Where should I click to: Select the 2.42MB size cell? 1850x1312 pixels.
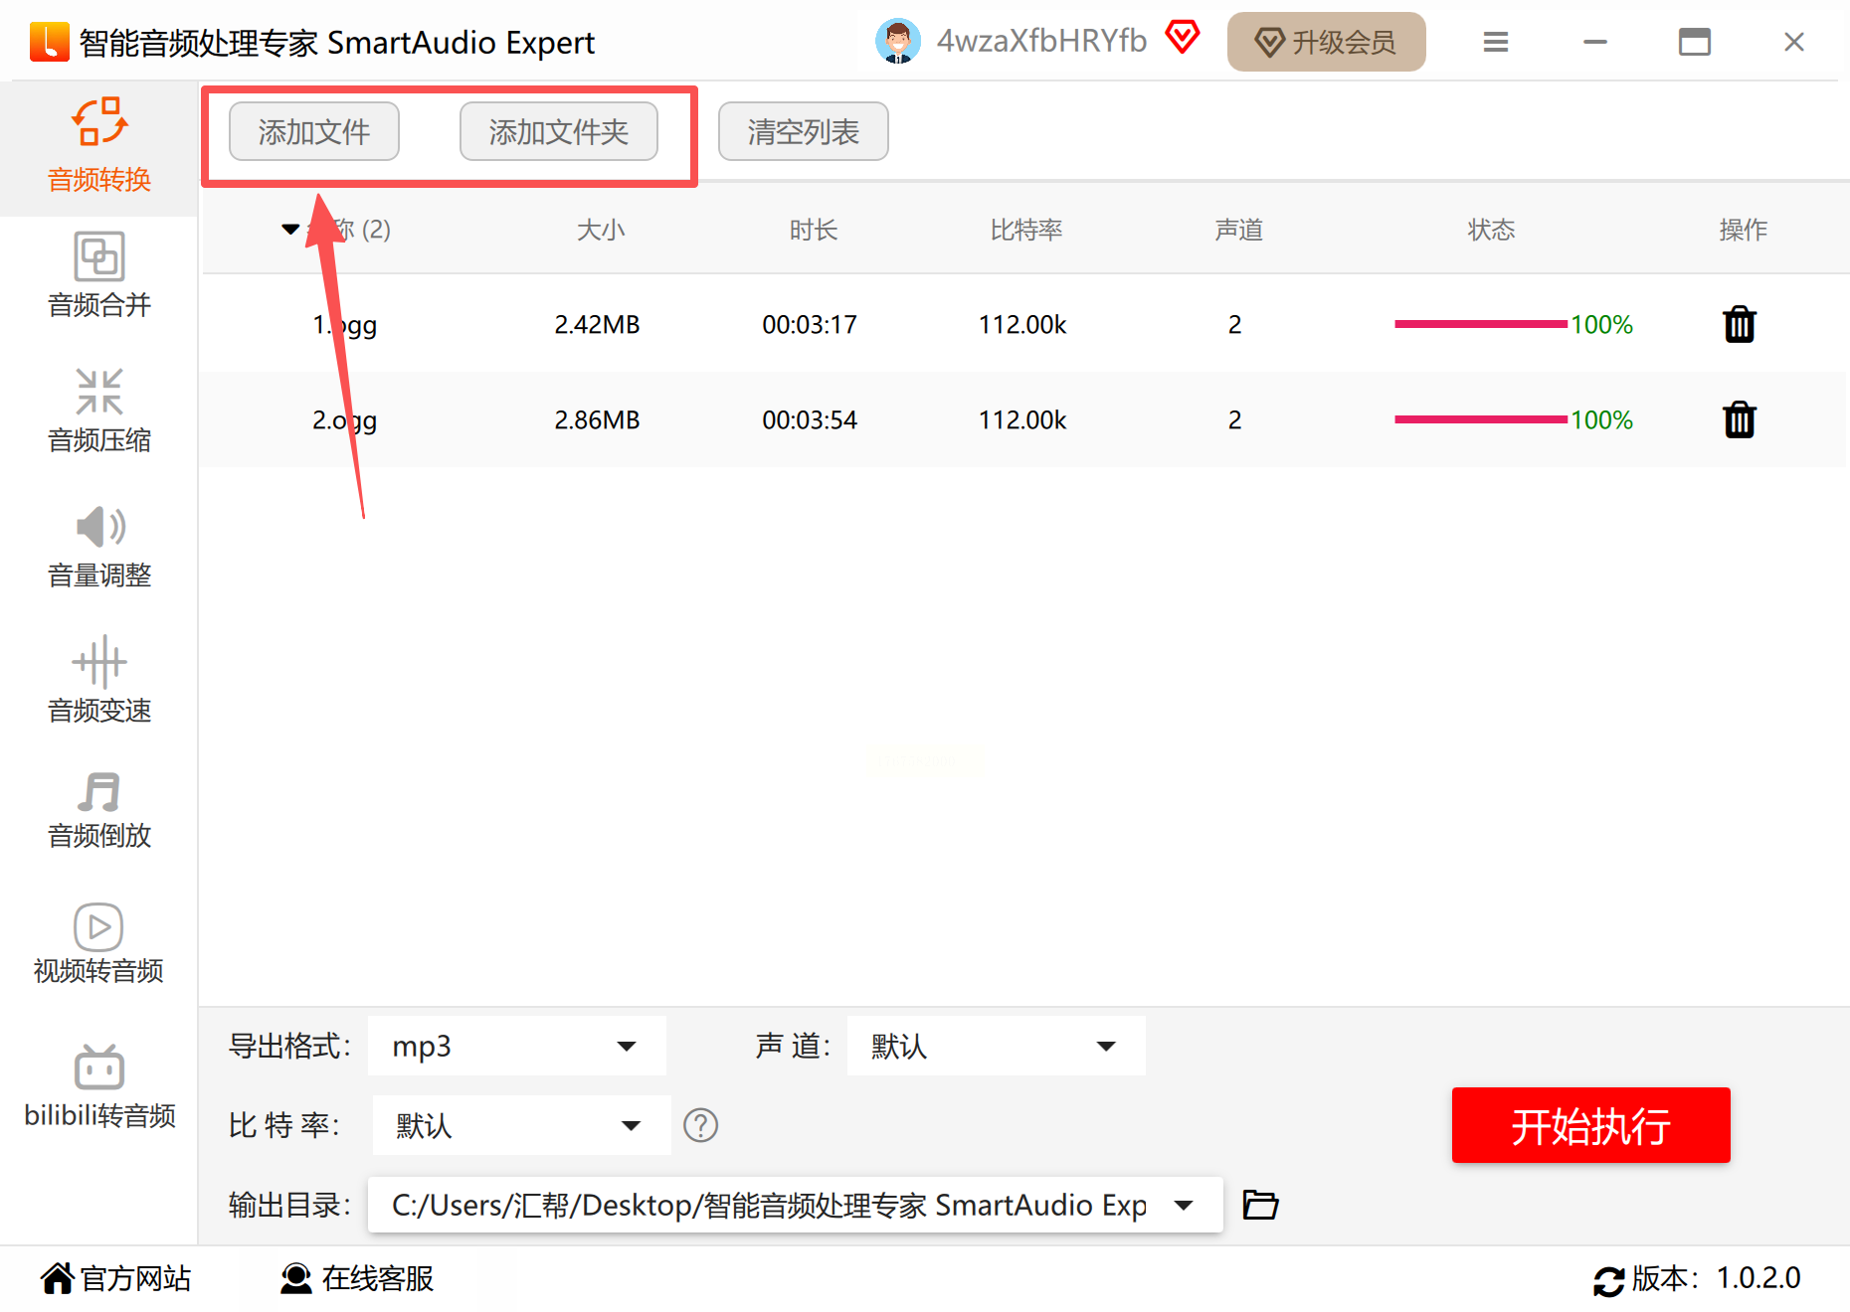[x=597, y=324]
